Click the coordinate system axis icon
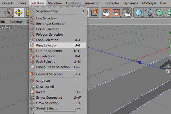Image resolution: width=171 pixels, height=114 pixels. (94, 13)
